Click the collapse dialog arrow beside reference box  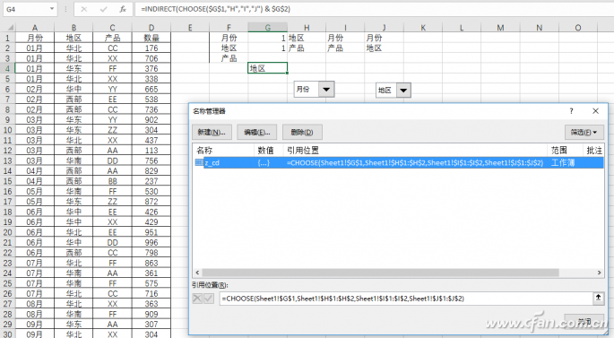tap(599, 298)
